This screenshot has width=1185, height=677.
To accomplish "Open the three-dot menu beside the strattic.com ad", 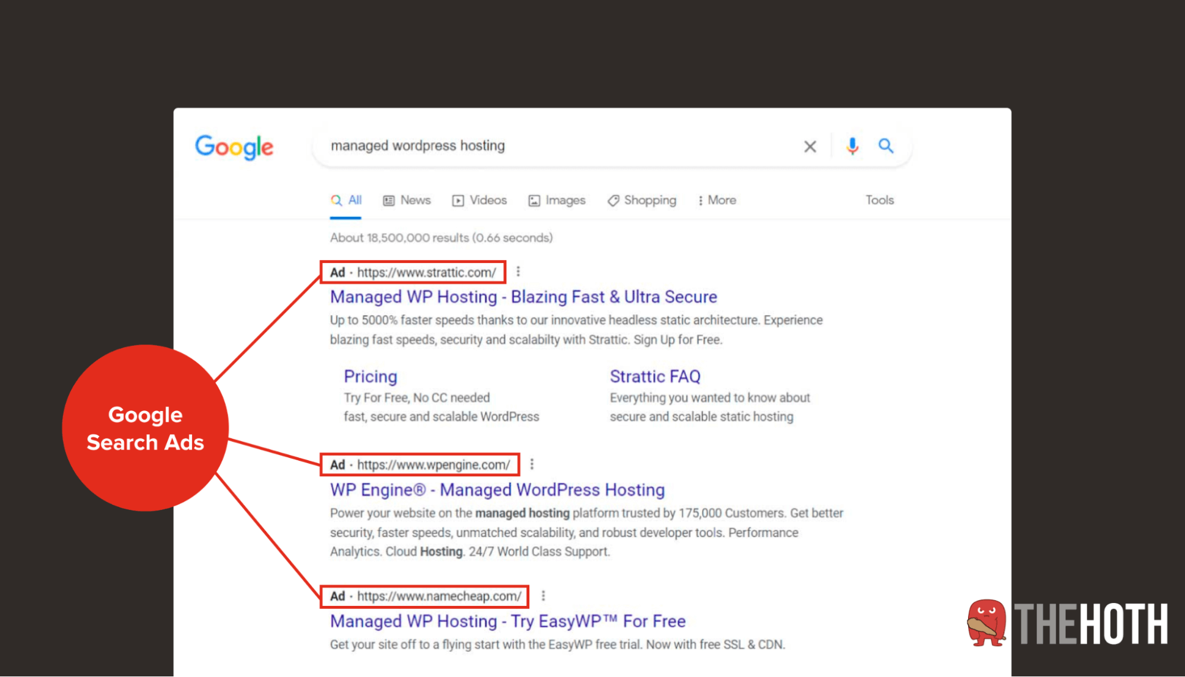I will 518,271.
